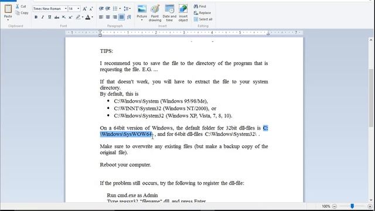
Task: Open the bullet list style dropdown
Action: 120,9
